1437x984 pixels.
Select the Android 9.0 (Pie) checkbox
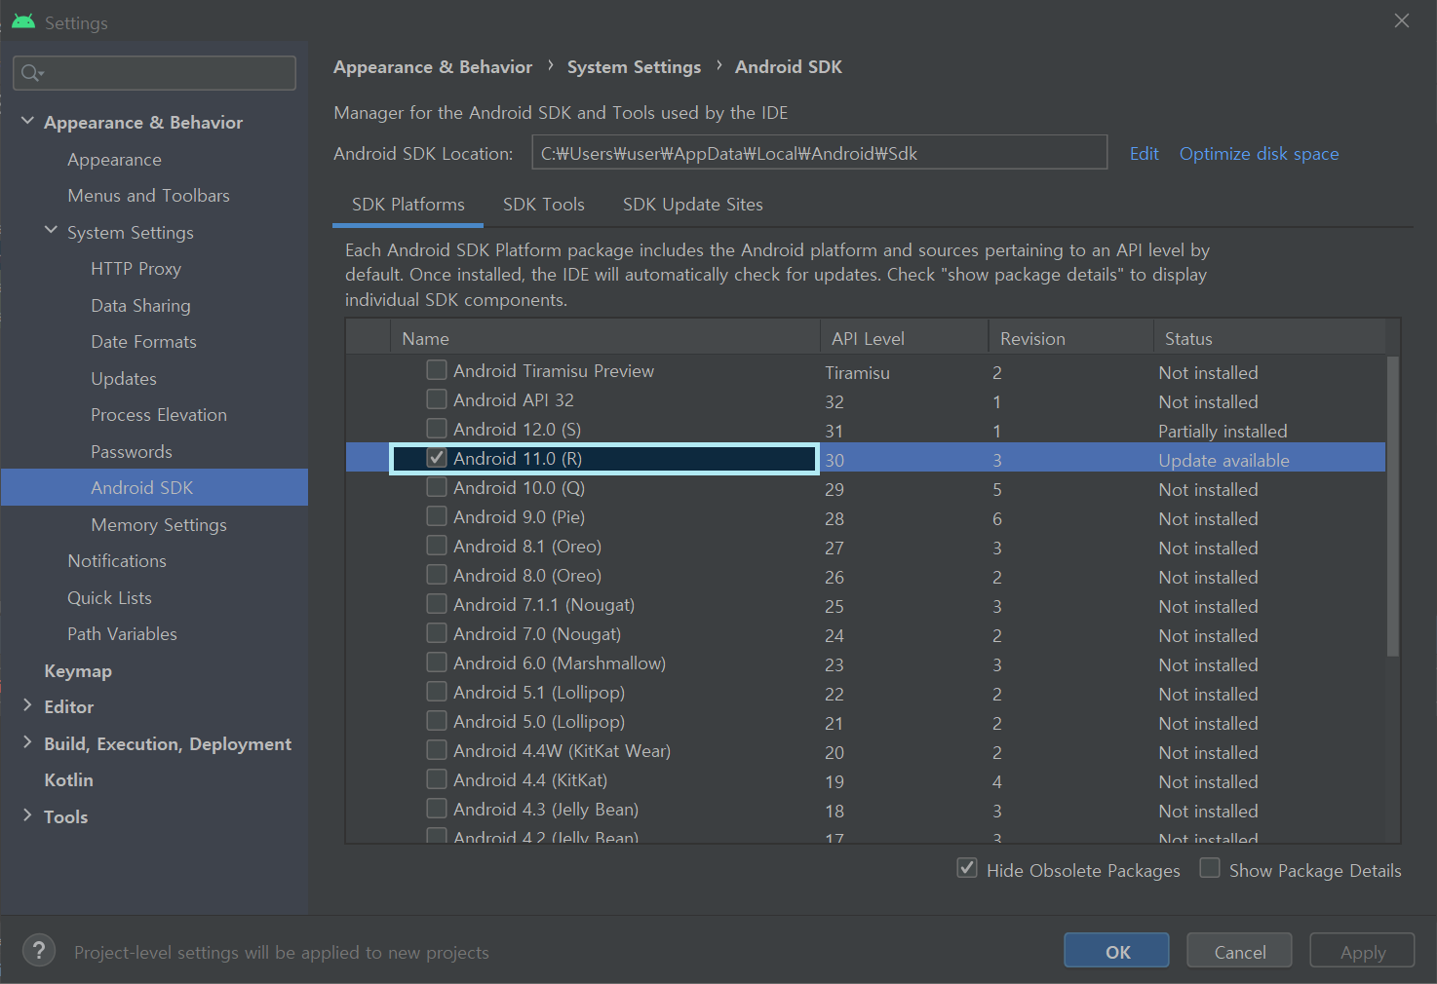437,516
